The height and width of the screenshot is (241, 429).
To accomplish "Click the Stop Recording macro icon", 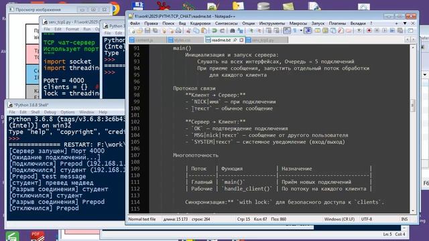I will (x=377, y=31).
